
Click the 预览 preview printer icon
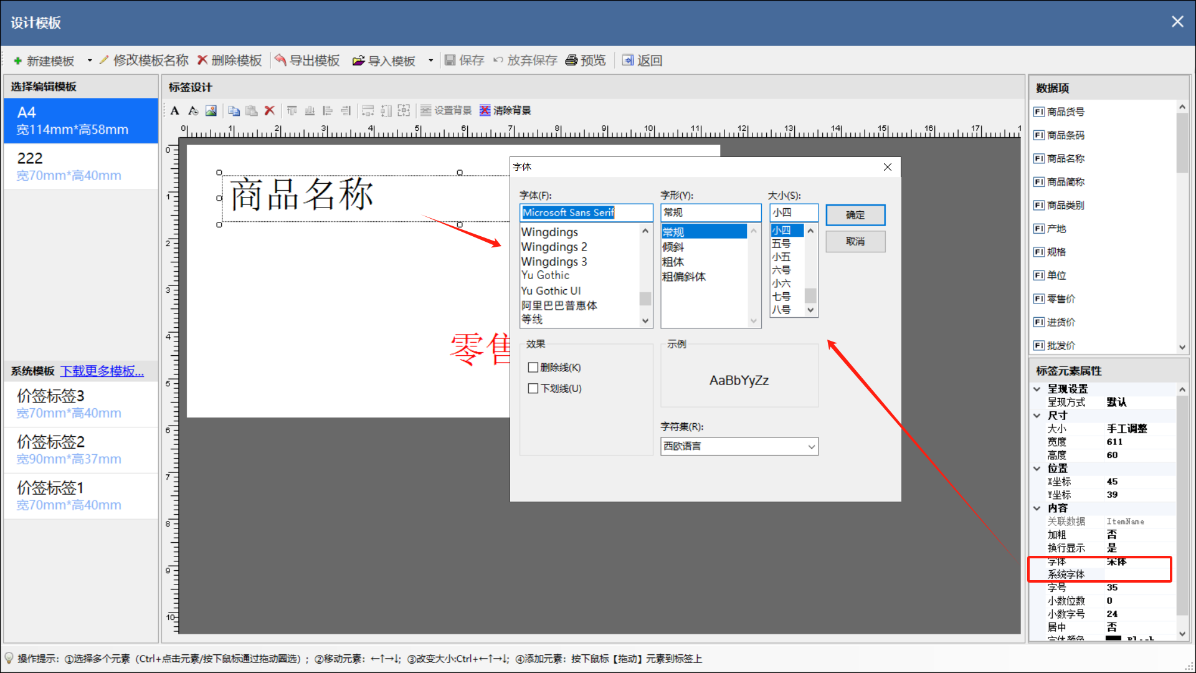pos(572,60)
